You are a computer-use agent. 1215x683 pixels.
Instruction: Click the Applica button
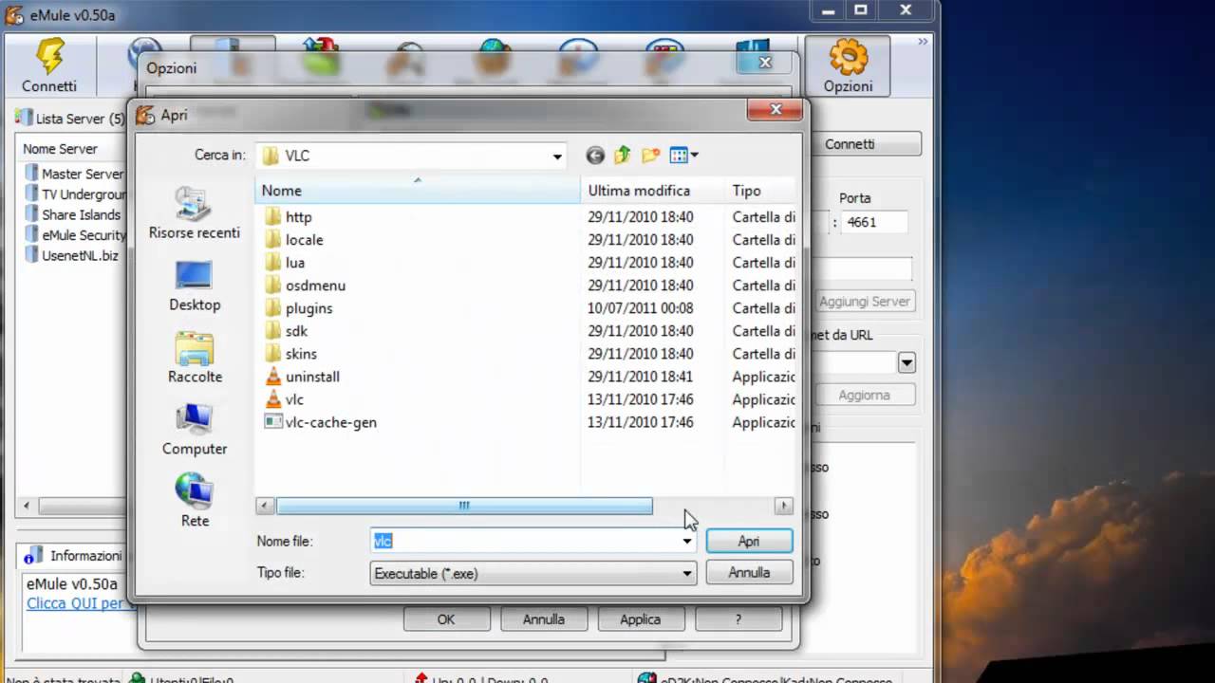click(641, 619)
